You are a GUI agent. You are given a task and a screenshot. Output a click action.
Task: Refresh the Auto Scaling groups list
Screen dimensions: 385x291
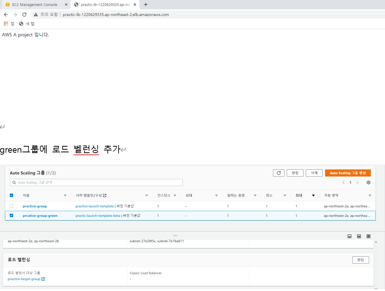point(279,173)
